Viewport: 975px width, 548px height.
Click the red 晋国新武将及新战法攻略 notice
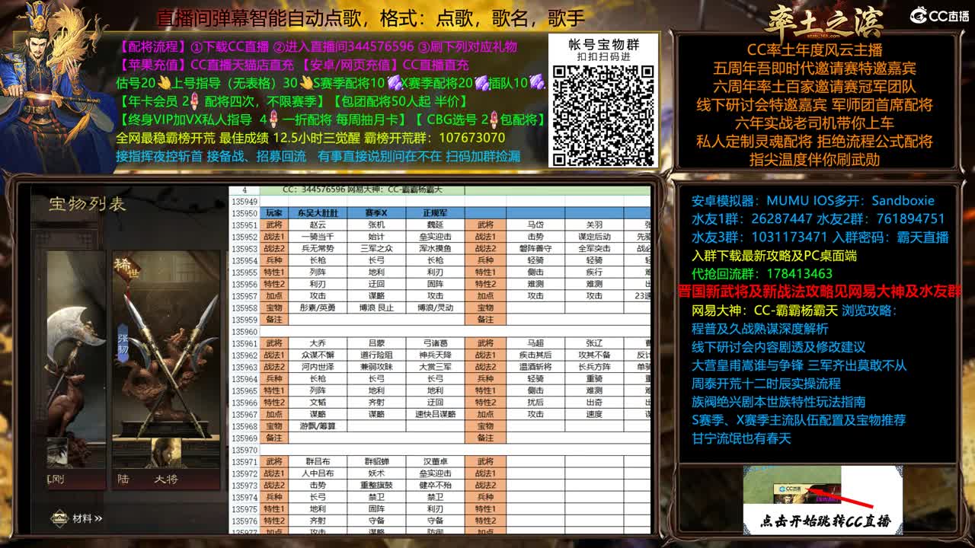(x=820, y=292)
